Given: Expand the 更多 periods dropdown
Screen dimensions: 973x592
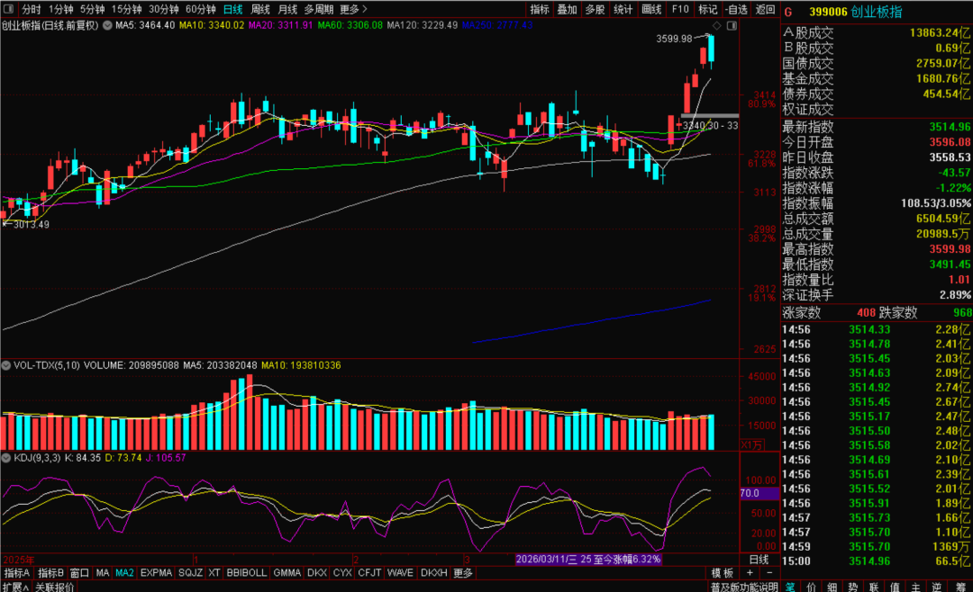Looking at the screenshot, I should (351, 9).
